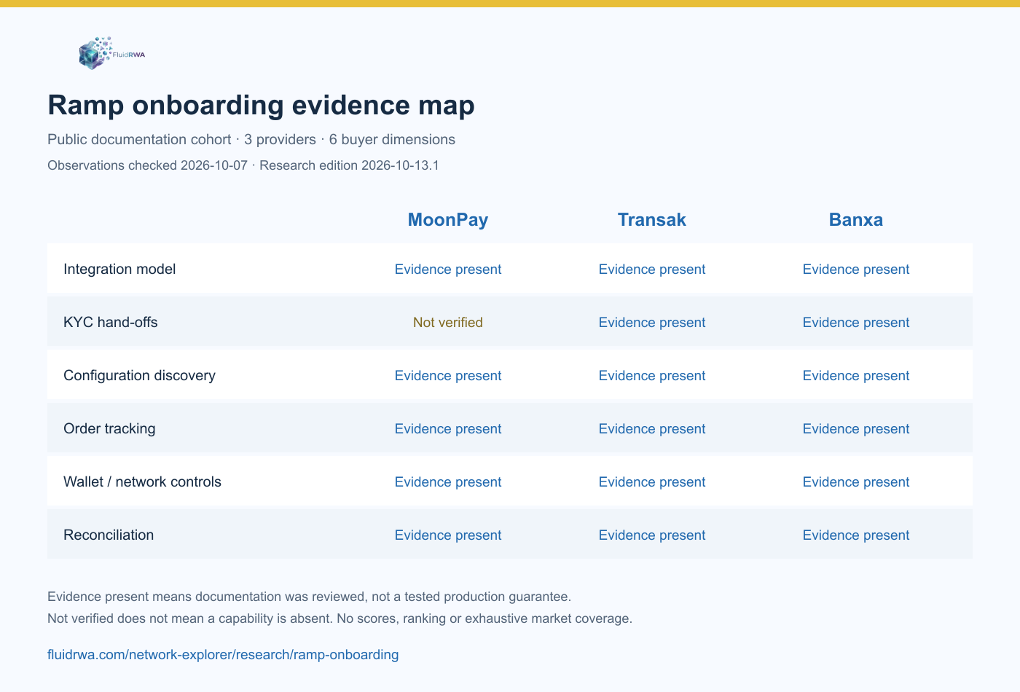
Task: Click the 'Observations checked 2026-10-07' line
Action: (243, 165)
